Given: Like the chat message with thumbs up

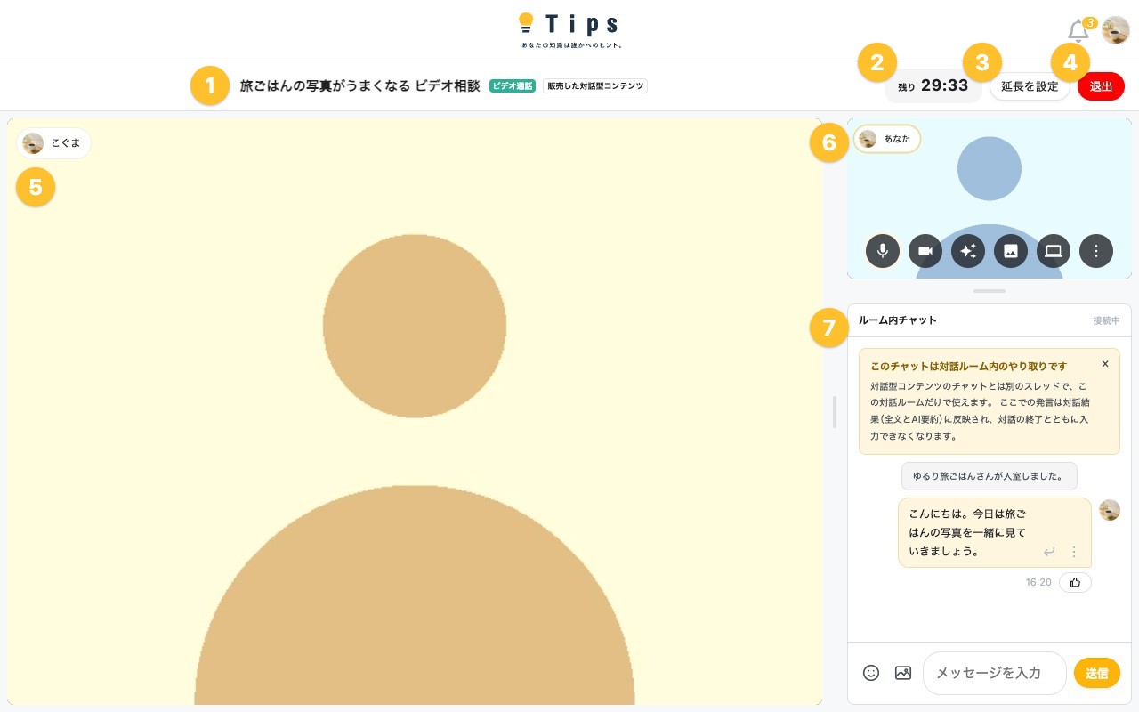Looking at the screenshot, I should point(1075,582).
